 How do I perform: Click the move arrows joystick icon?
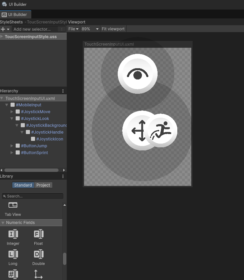tap(139, 130)
